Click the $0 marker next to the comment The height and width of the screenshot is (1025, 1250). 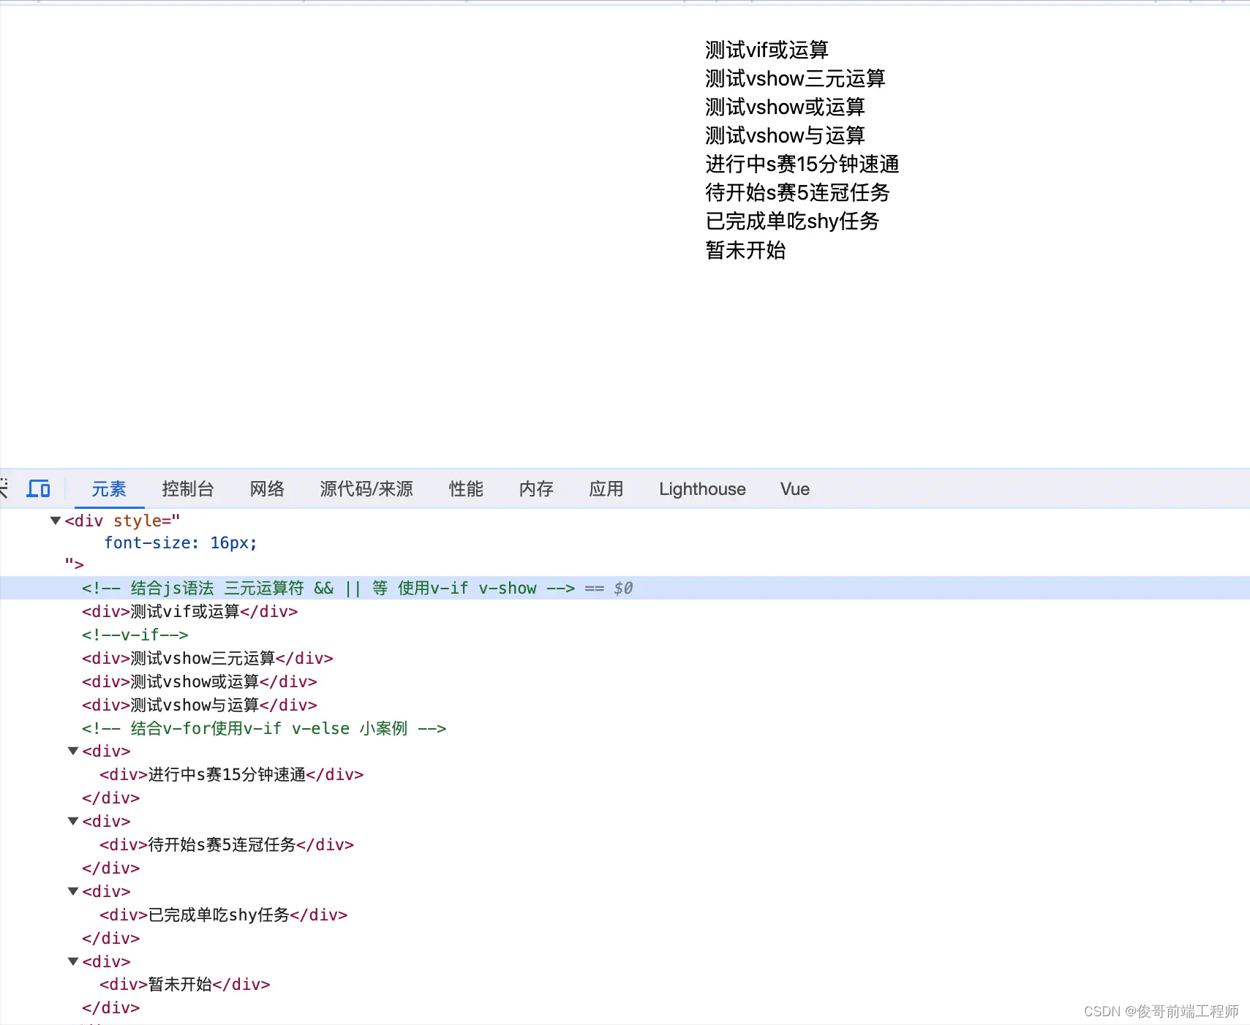pyautogui.click(x=624, y=588)
